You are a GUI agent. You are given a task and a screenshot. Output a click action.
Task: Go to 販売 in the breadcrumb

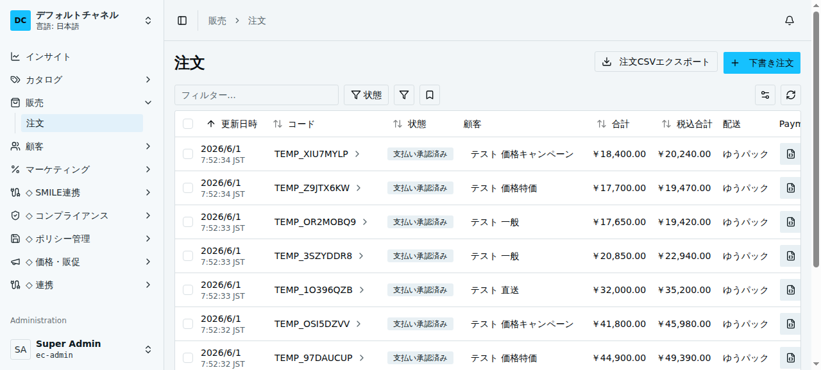pyautogui.click(x=217, y=21)
